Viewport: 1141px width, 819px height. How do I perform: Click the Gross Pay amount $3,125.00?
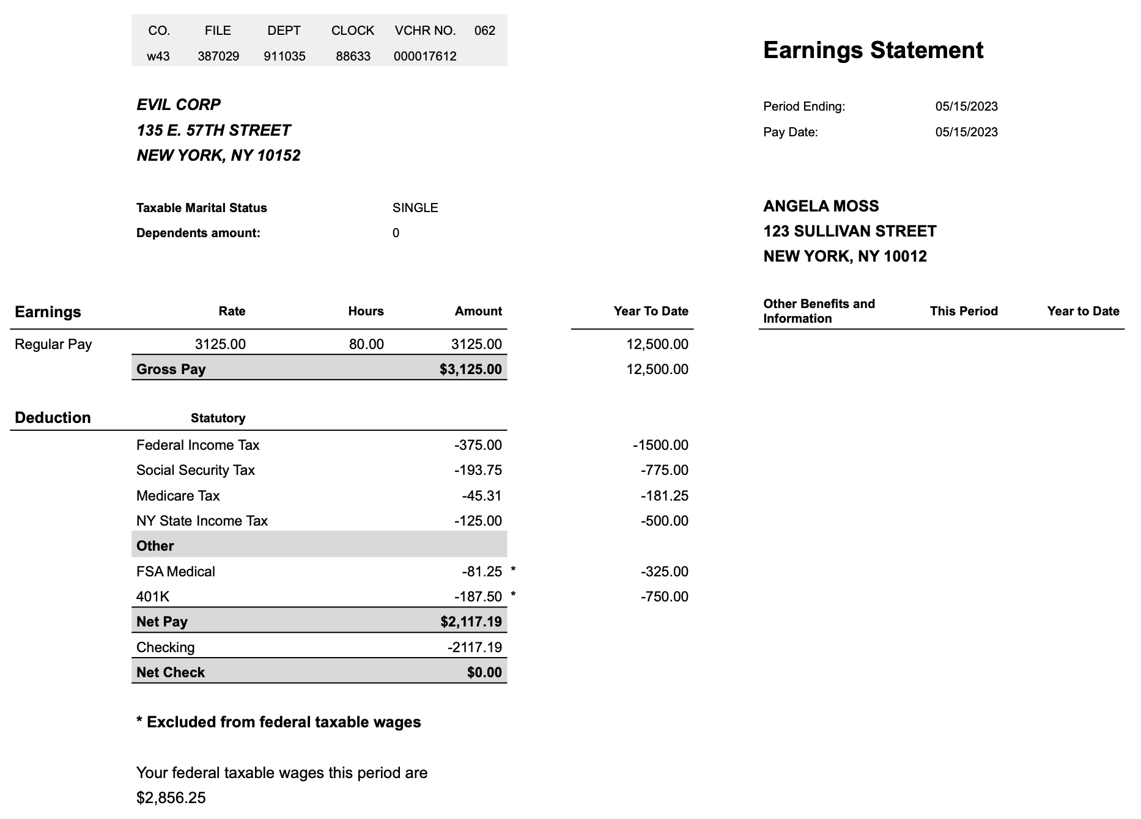tap(470, 369)
